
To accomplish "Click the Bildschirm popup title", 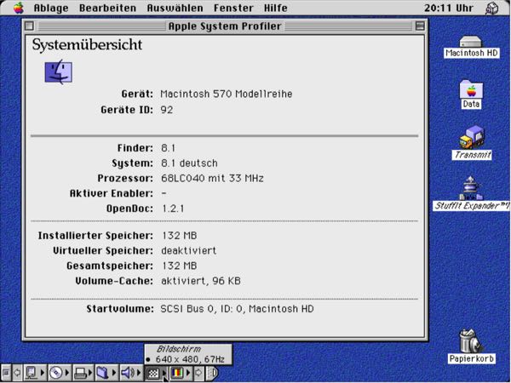I will [179, 349].
